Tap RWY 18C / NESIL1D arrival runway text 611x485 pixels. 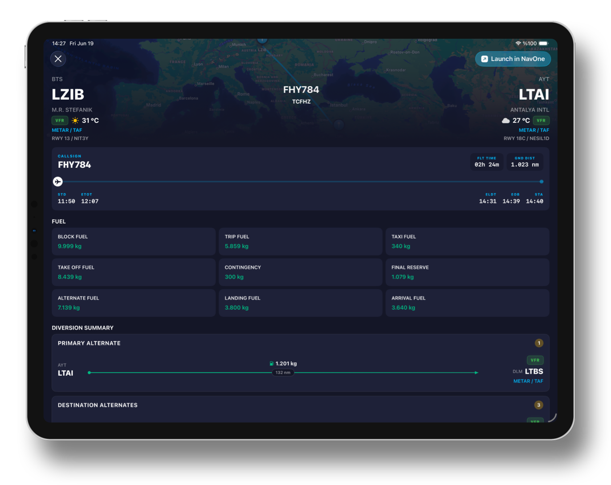[526, 138]
